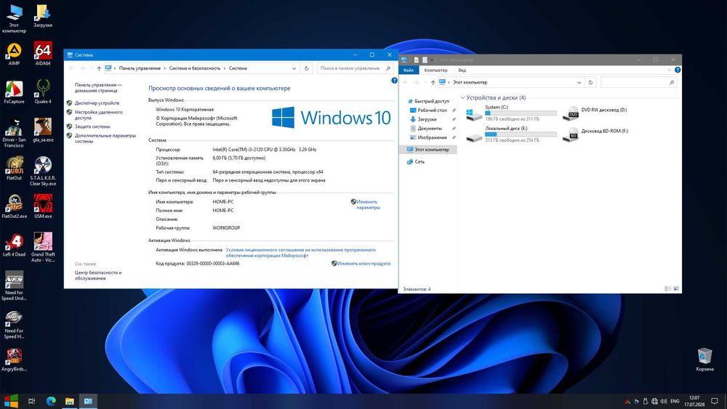
Task: Open Дополнительные параметры системы link
Action: (x=105, y=139)
